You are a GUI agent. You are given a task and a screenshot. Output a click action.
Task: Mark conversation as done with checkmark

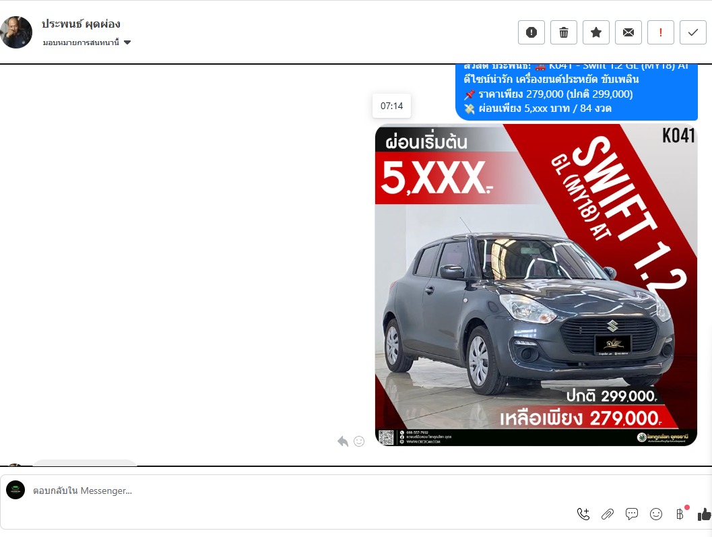click(x=693, y=32)
